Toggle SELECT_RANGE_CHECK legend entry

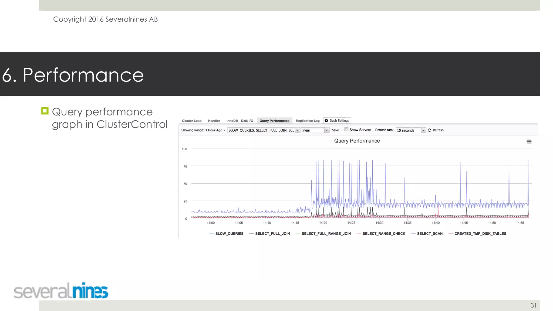(381, 234)
